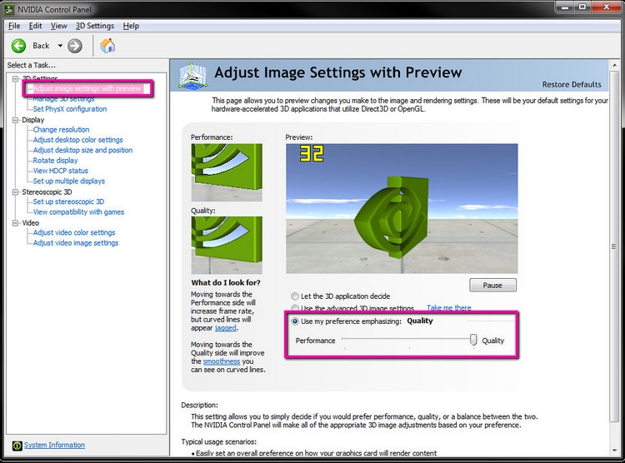Open Adjust video color settings
This screenshot has width=625, height=463.
pyautogui.click(x=73, y=232)
